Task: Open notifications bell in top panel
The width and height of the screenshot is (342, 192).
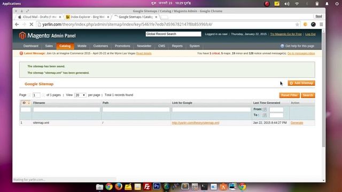Action: [327, 4]
